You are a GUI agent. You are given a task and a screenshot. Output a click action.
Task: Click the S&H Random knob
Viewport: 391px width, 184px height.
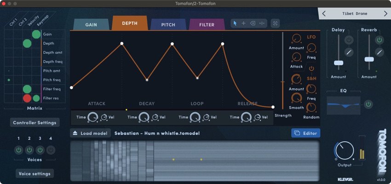[x=311, y=108]
